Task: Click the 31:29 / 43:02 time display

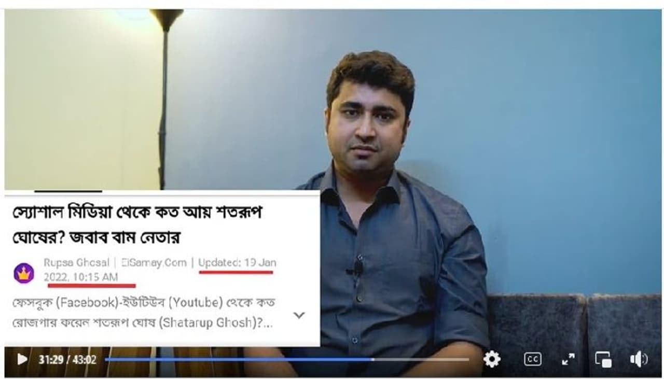Action: [x=67, y=359]
